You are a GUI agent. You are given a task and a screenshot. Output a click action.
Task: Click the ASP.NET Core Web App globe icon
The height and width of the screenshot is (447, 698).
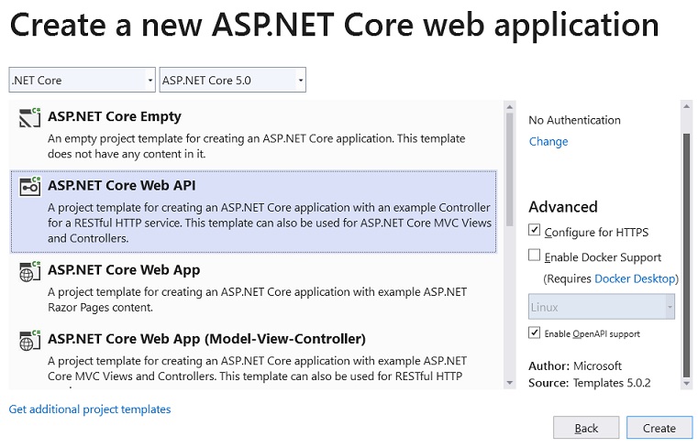point(30,271)
